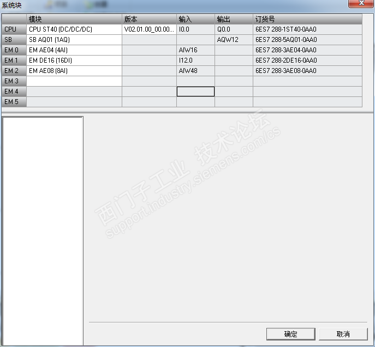Select the EM DE16 (16DI) module cell

coord(74,60)
